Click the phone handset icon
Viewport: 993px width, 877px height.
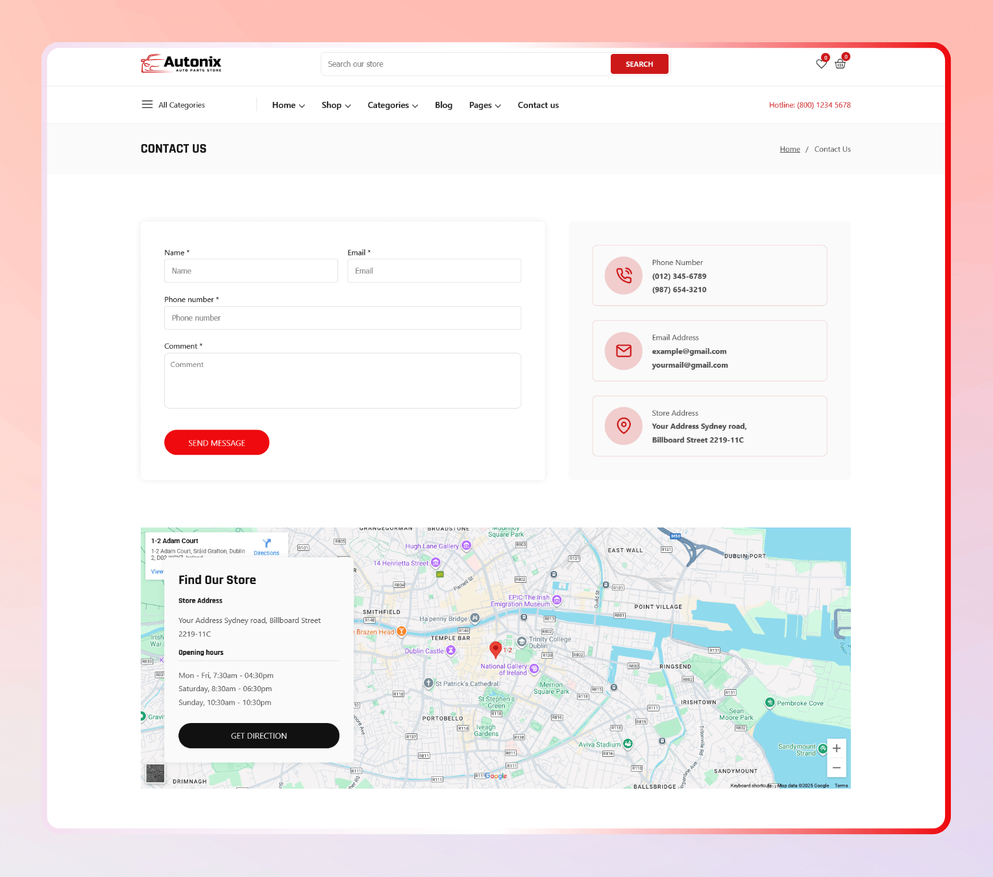tap(624, 275)
